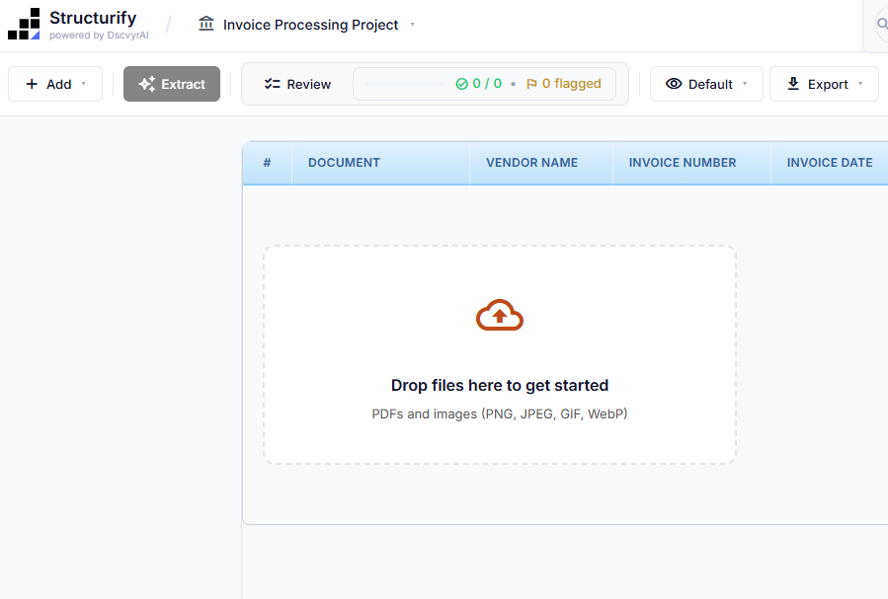Click the green 0 / 0 progress indicator

[x=478, y=84]
